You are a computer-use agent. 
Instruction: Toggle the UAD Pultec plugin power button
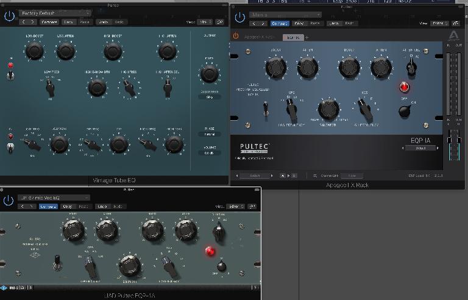pos(9,201)
